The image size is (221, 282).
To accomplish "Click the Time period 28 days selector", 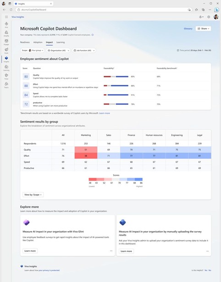I will click(x=194, y=50).
